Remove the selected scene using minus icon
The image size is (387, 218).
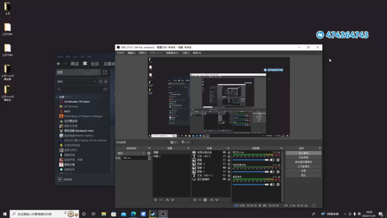point(161,200)
